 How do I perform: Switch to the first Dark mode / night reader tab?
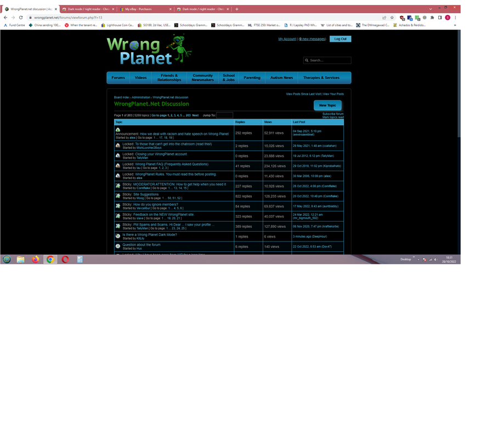point(88,9)
